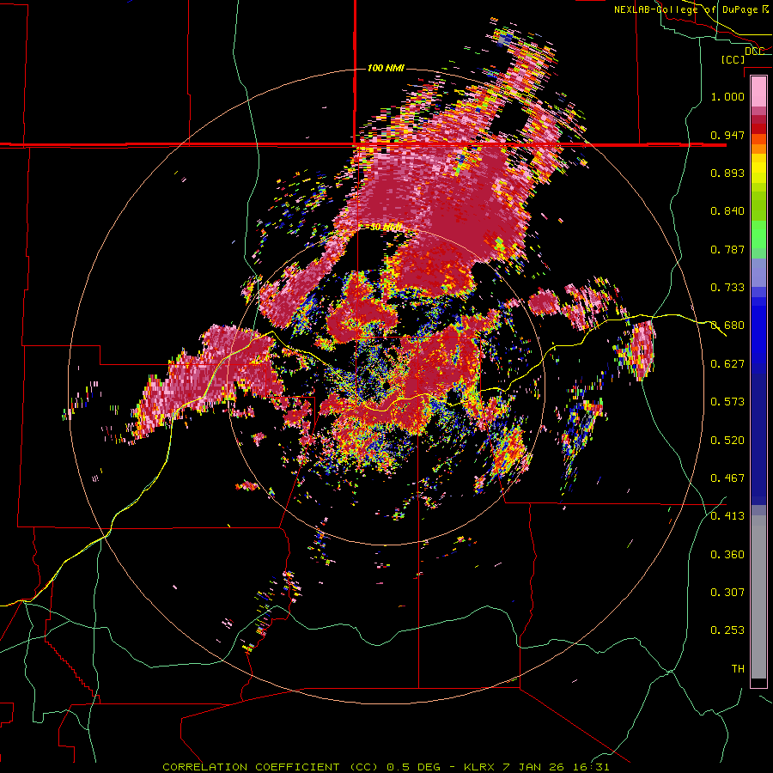Click the [CC] legend header label
This screenshot has height=773, width=773.
733,59
